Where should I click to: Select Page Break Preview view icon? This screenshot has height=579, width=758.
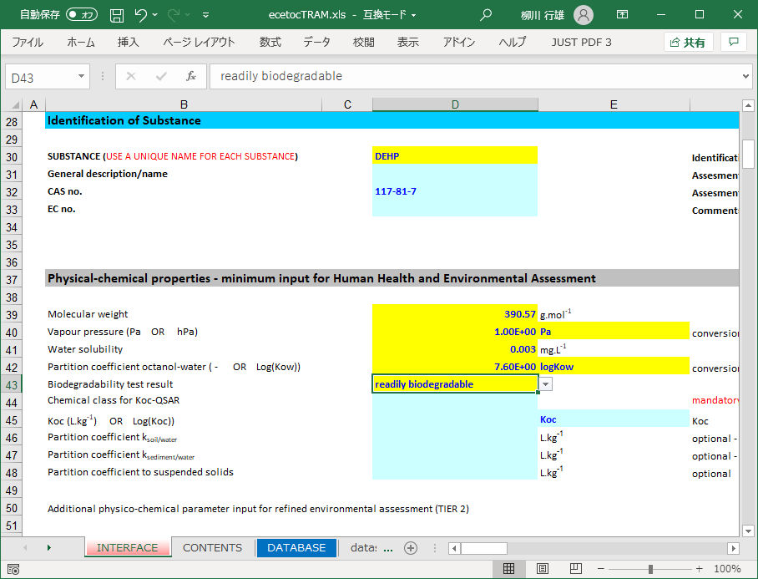(x=577, y=569)
